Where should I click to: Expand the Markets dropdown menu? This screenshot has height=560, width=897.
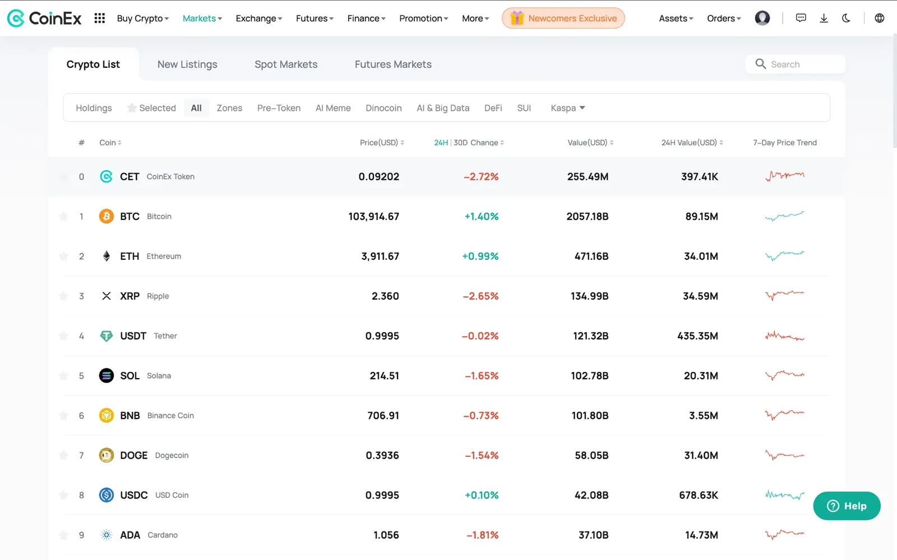tap(202, 18)
